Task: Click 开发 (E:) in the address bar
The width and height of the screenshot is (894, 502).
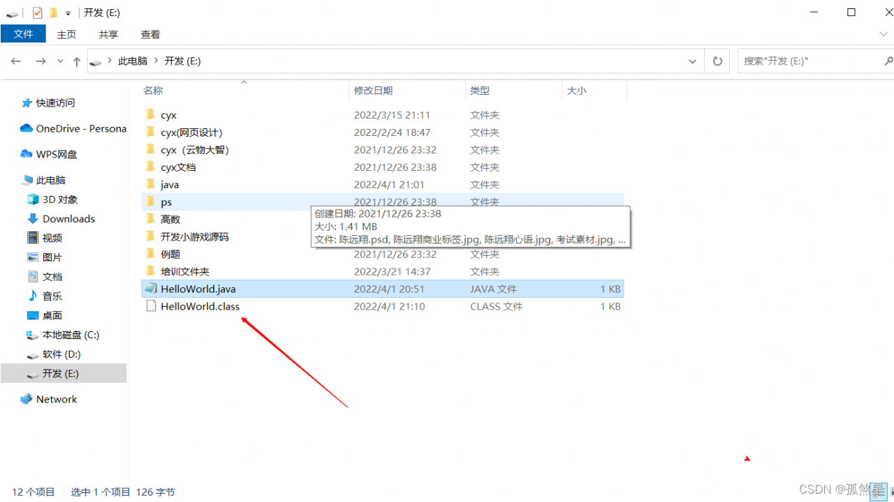Action: [182, 61]
